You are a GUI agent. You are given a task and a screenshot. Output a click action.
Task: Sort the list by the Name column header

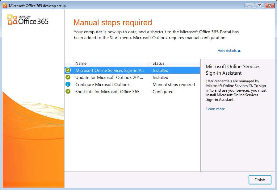pos(81,63)
